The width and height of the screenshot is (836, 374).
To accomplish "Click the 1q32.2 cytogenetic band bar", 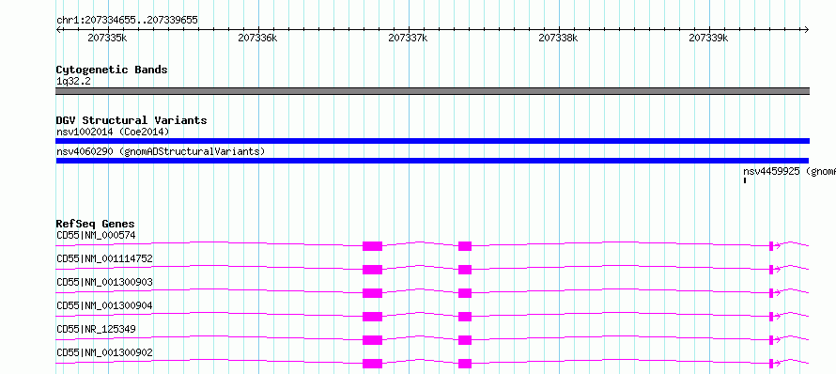I will (x=432, y=91).
